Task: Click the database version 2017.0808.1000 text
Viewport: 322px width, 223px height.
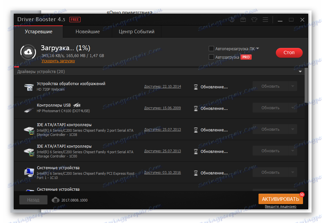Action: pyautogui.click(x=74, y=200)
